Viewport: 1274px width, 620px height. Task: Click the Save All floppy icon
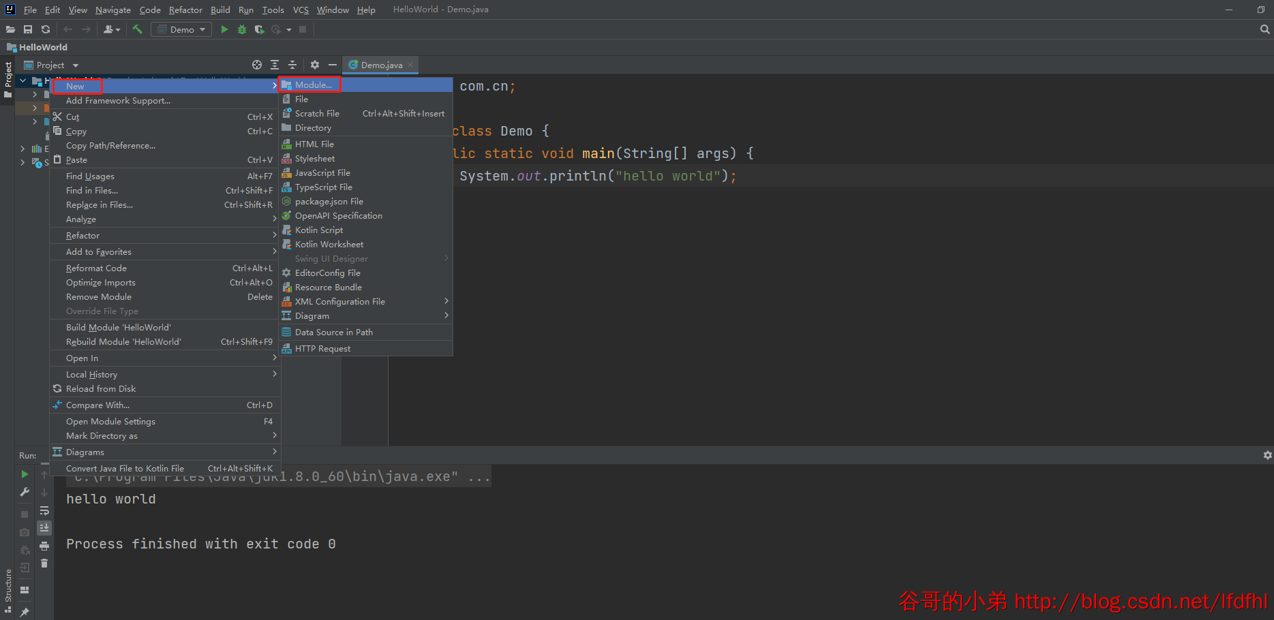(28, 29)
